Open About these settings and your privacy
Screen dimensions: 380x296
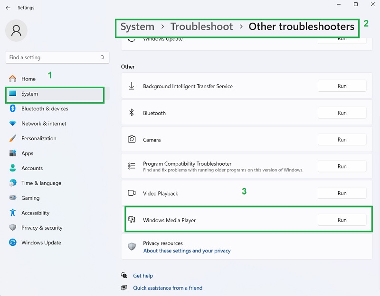point(187,251)
